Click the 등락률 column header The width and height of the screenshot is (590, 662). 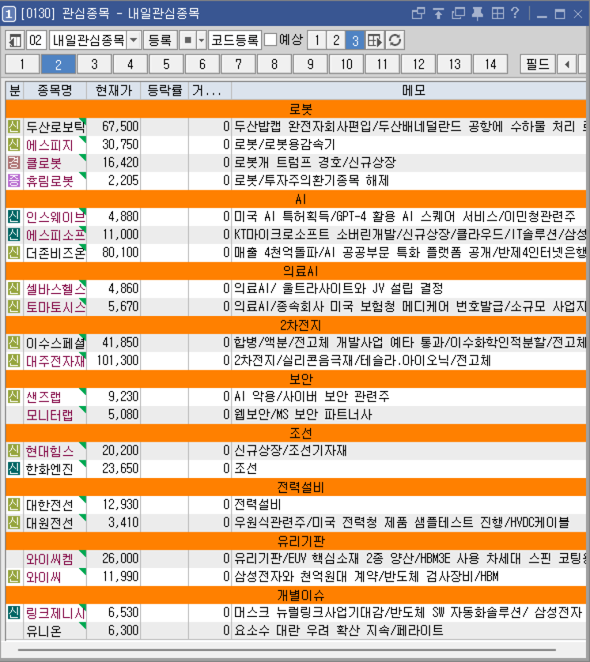[164, 91]
